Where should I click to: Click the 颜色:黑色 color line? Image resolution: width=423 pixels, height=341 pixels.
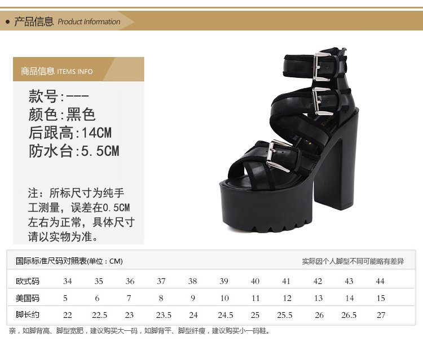pos(62,114)
